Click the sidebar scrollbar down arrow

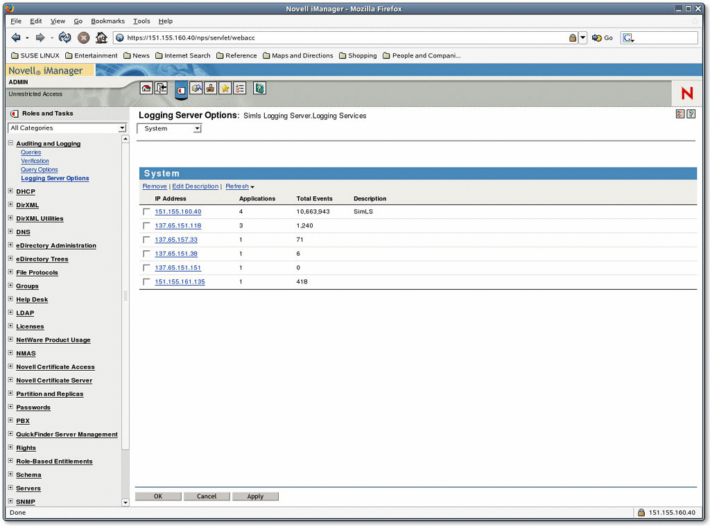point(125,502)
